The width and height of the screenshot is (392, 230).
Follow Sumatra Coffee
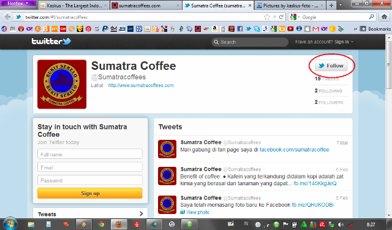(331, 66)
